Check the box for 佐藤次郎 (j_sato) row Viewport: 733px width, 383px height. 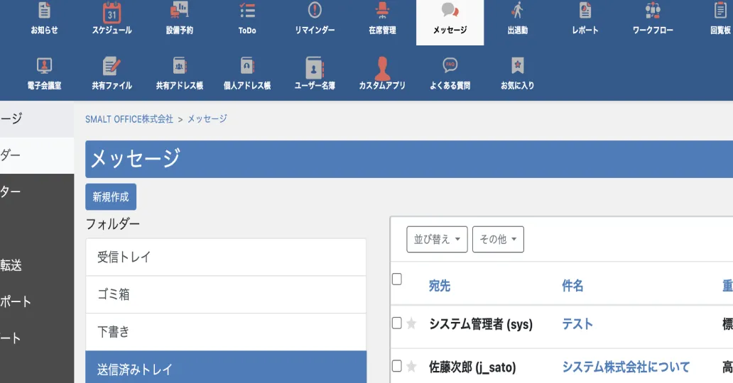pos(397,366)
